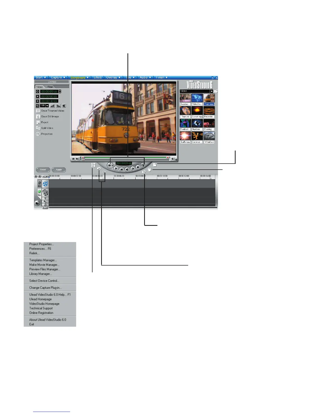319x414 pixels.
Task: Click the Help pointer question-mark icon
Action: click(144, 172)
